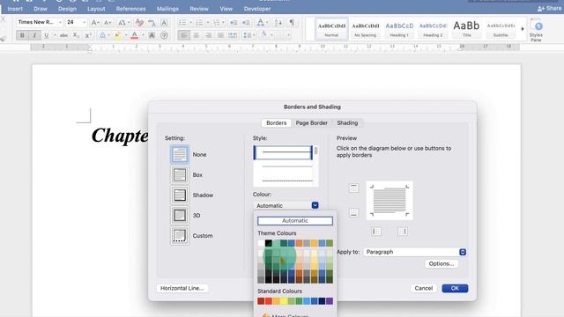This screenshot has height=317, width=564.
Task: Open the Mailings ribbon tab
Action: pos(167,9)
